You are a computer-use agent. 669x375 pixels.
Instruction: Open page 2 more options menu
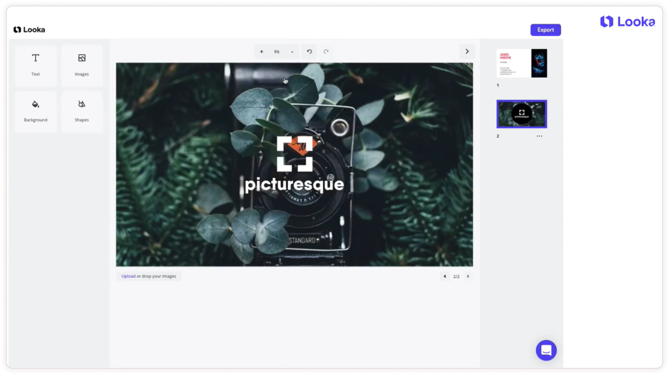click(539, 136)
